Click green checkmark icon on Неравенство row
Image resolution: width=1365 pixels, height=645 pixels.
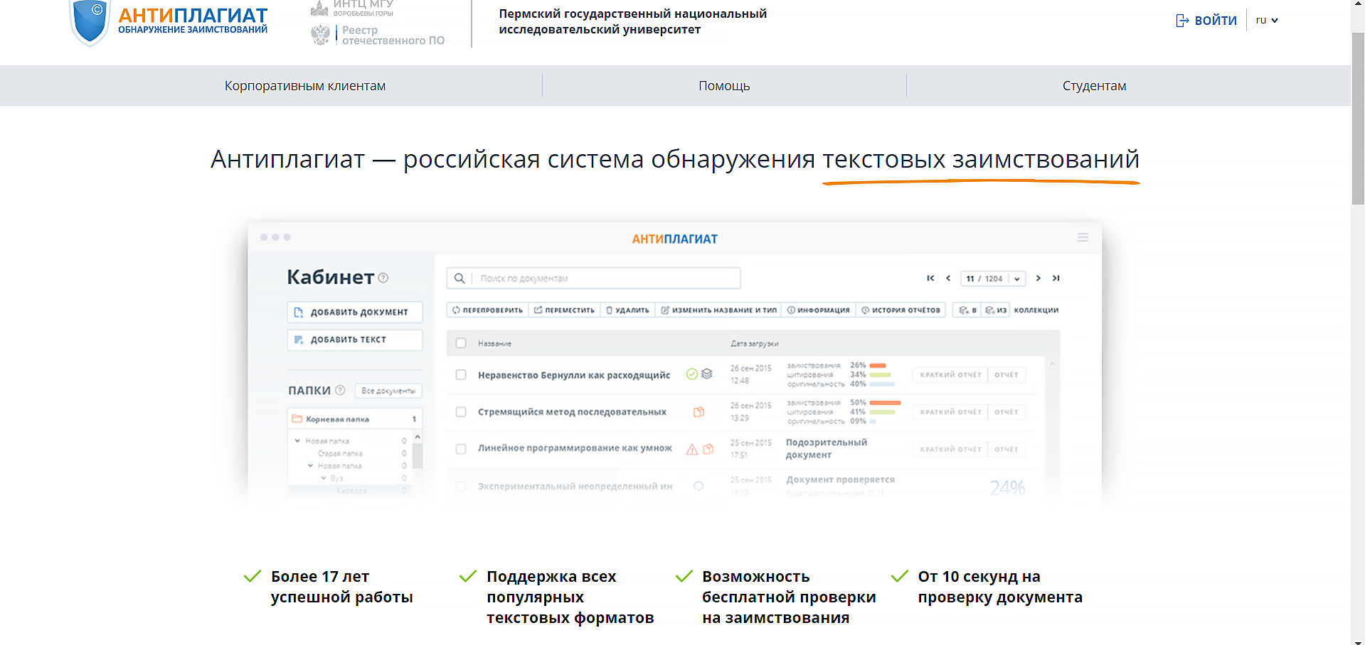point(691,374)
